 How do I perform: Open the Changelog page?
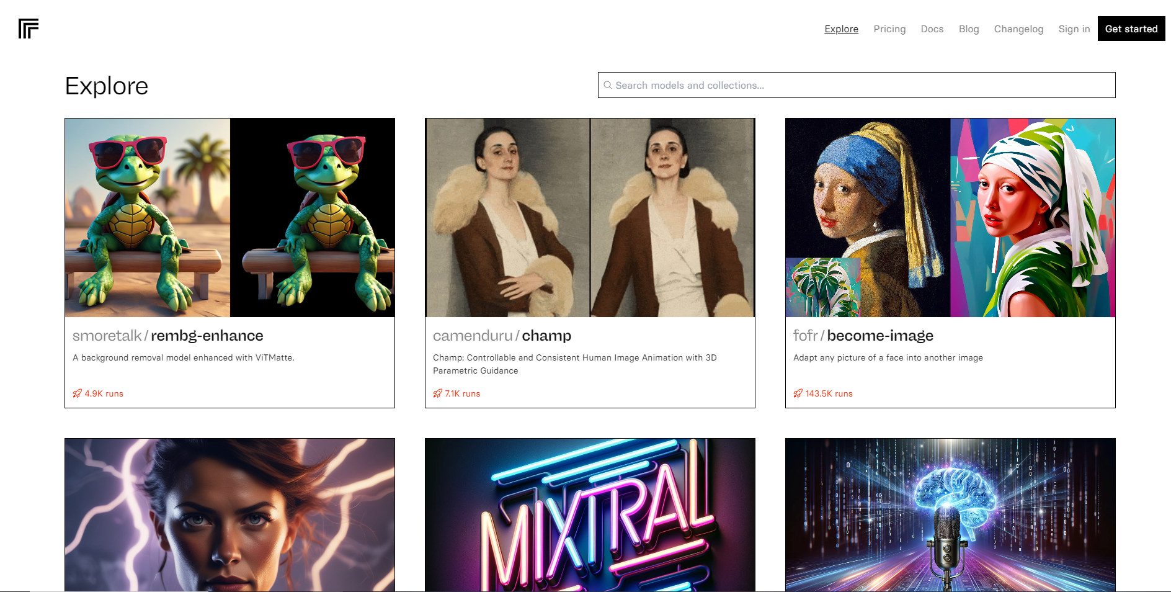(x=1018, y=29)
